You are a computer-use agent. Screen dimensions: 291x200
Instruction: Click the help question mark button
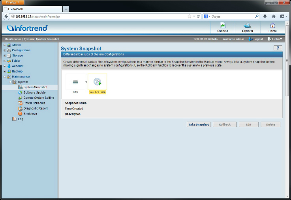pos(278,48)
